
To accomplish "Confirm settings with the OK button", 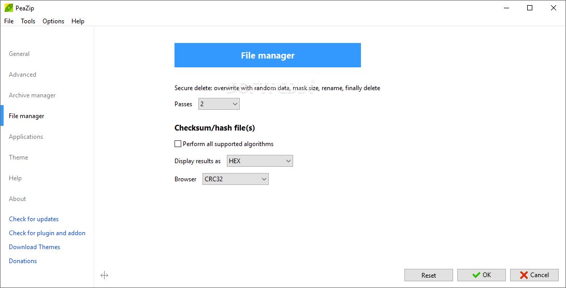I will [x=481, y=275].
